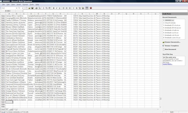Follow the Learn More link in Tip of the Day
Image resolution: width=188 pixels, height=113 pixels.
click(x=167, y=64)
